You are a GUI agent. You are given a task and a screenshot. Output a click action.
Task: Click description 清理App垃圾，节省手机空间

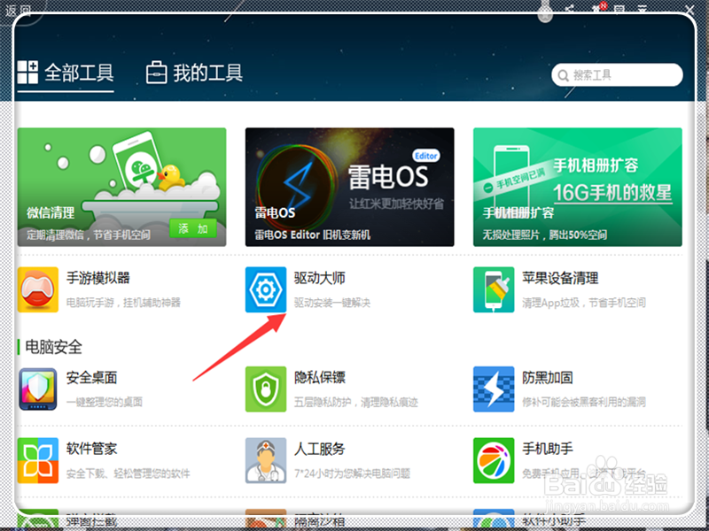[584, 303]
